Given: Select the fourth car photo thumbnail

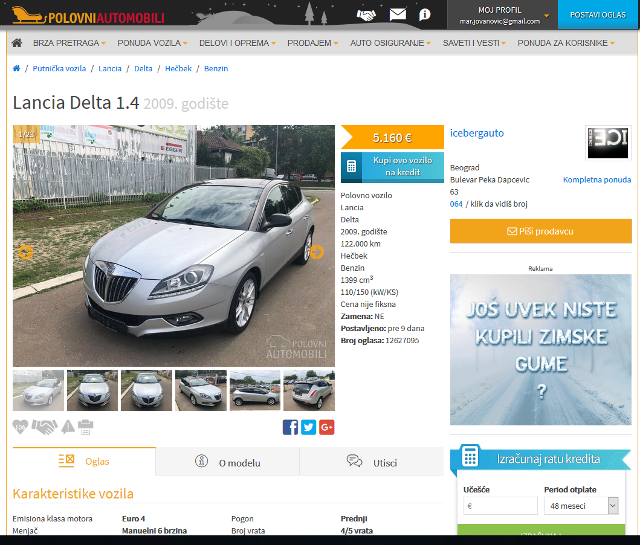Looking at the screenshot, I should pyautogui.click(x=201, y=390).
